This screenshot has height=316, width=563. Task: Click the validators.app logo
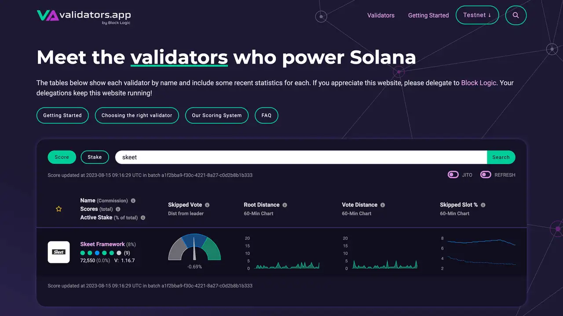[84, 16]
